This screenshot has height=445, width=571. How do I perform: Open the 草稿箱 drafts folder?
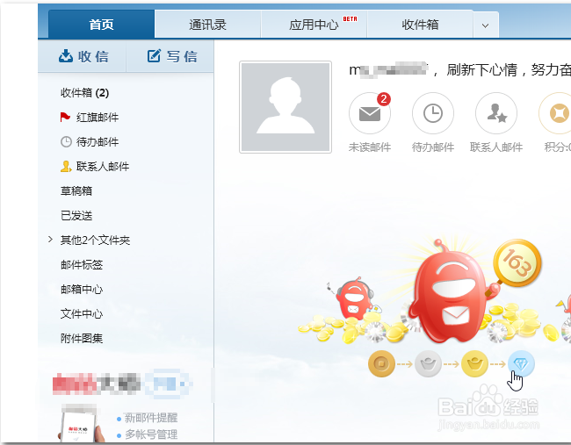coord(76,190)
